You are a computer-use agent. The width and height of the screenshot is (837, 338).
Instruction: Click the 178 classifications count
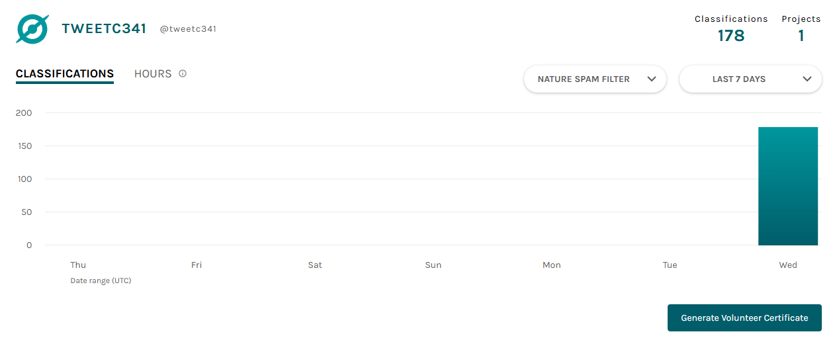click(731, 36)
